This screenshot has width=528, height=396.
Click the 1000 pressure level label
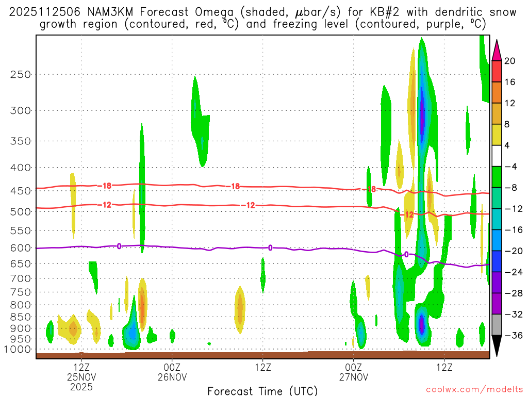click(18, 349)
